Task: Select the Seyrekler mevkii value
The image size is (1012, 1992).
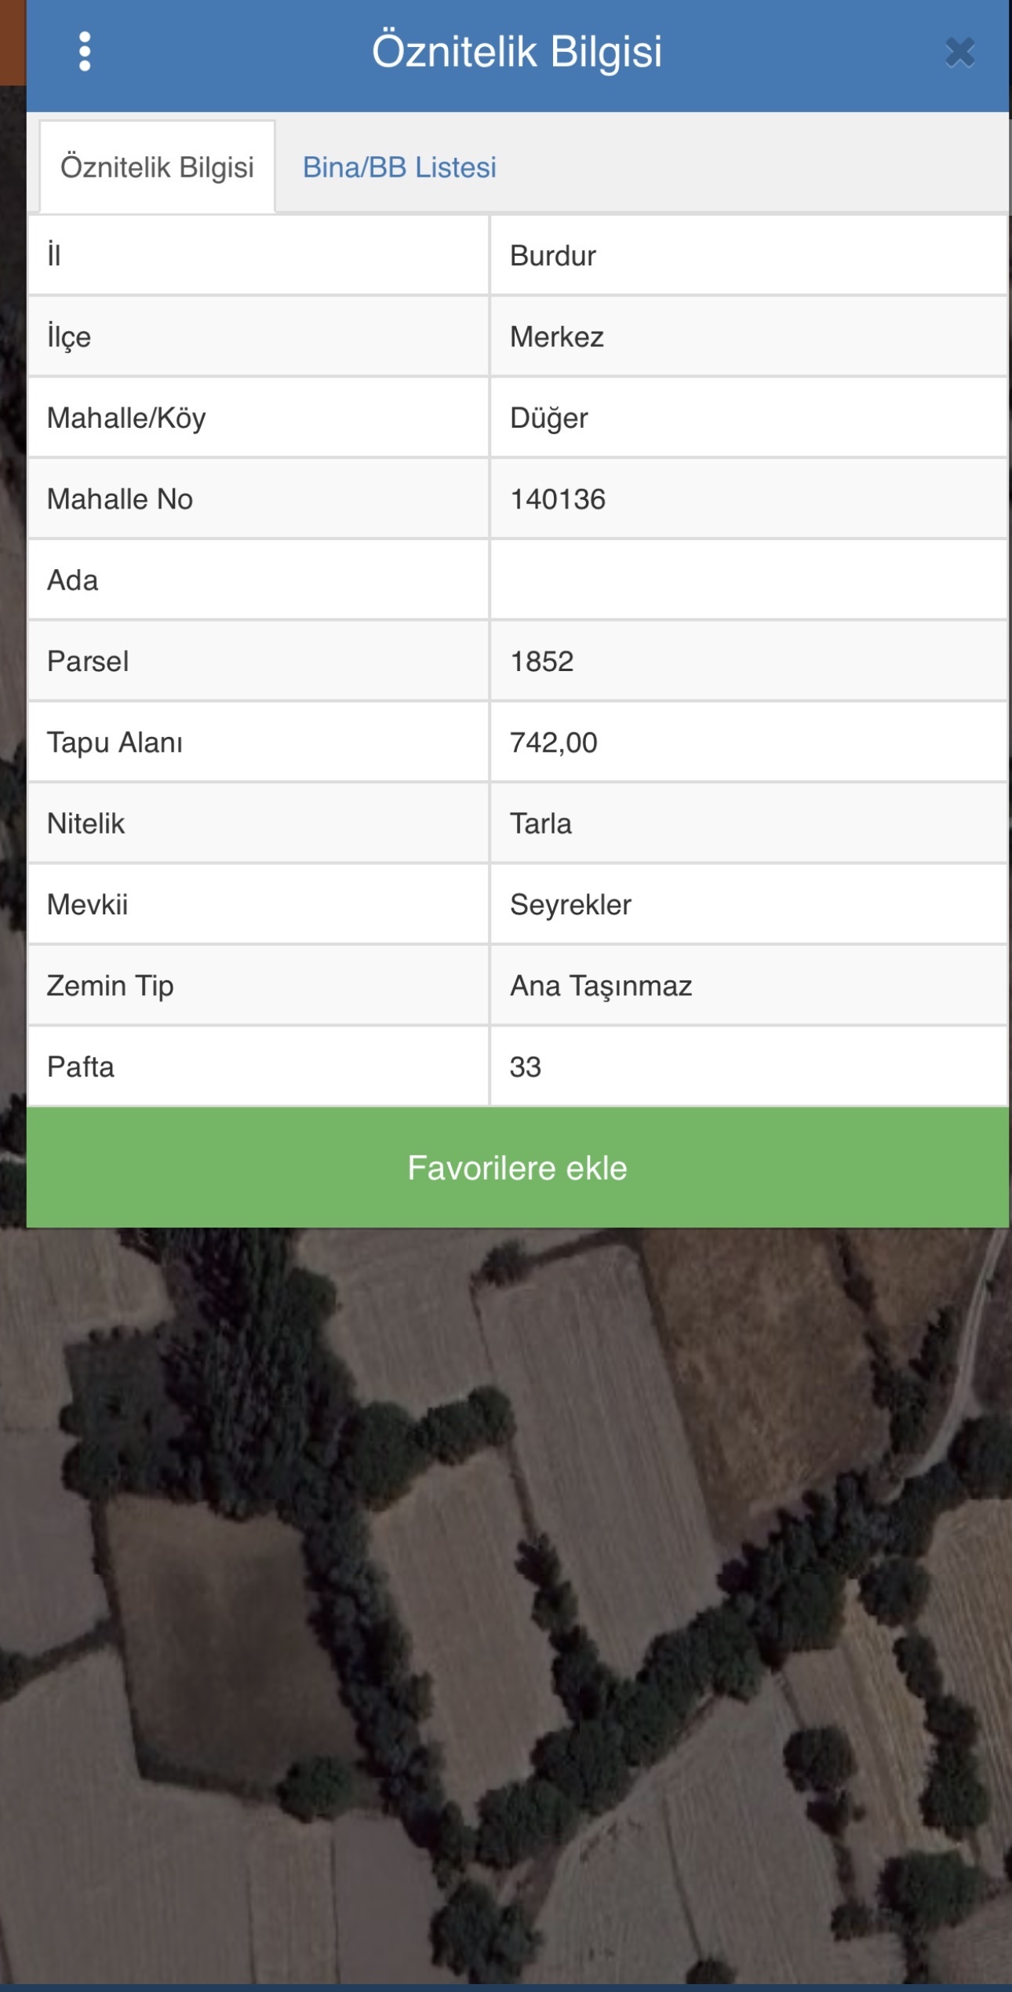Action: [570, 905]
